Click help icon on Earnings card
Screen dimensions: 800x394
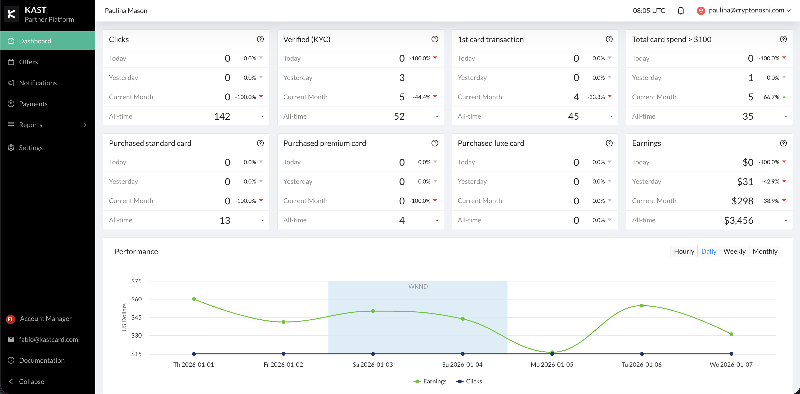click(783, 143)
